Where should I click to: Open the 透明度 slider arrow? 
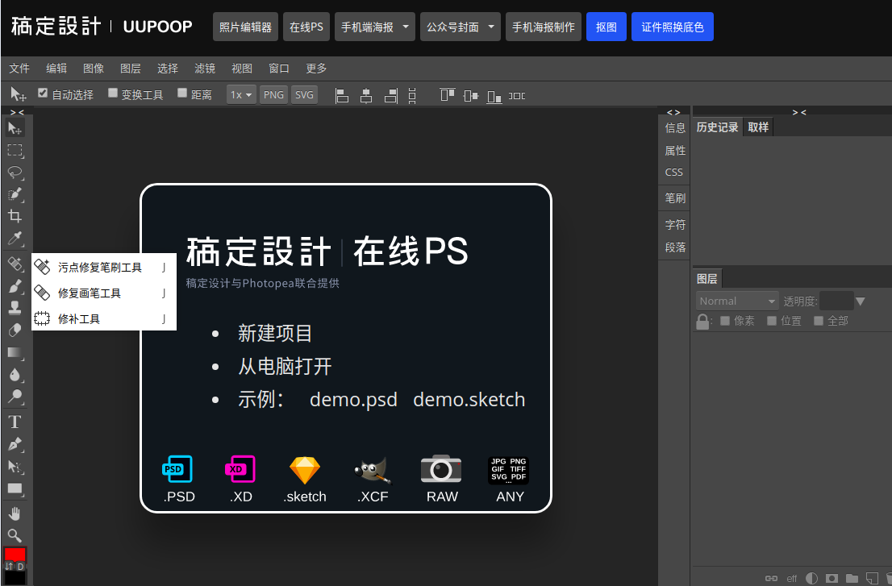(860, 301)
